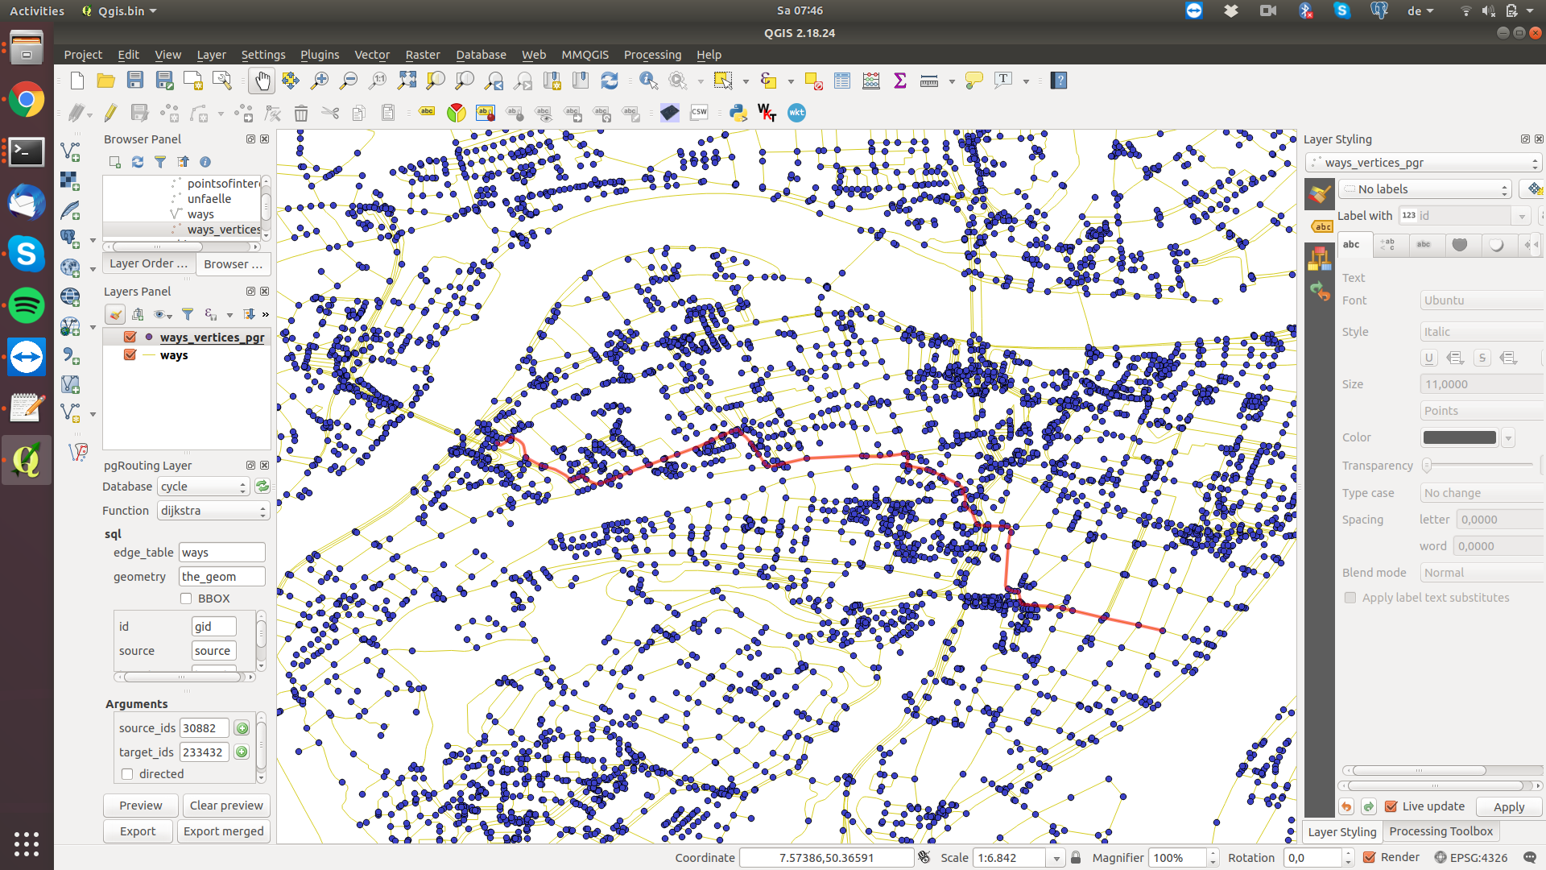Screen dimensions: 1546x870
Task: Open the Type case No change dropdown
Action: pos(1482,493)
